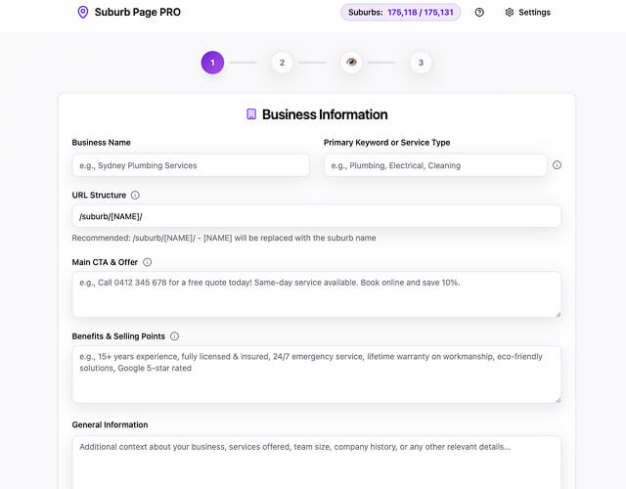Click the Suburb Page PRO title
The width and height of the screenshot is (626, 489).
click(x=137, y=13)
